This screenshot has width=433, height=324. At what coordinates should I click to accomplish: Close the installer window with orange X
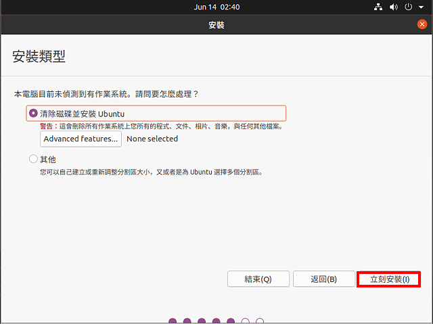coord(422,24)
